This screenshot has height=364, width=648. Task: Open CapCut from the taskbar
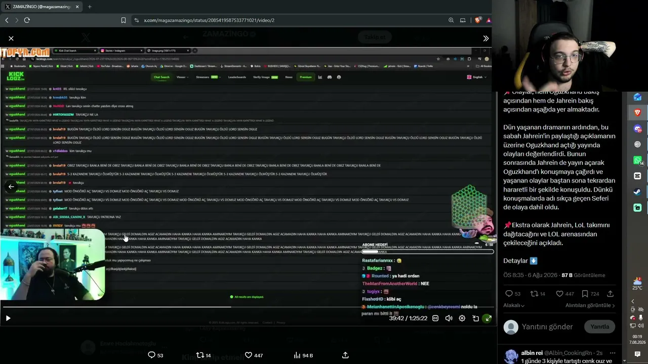click(x=637, y=176)
